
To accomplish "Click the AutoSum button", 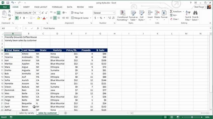I will 176,12.
